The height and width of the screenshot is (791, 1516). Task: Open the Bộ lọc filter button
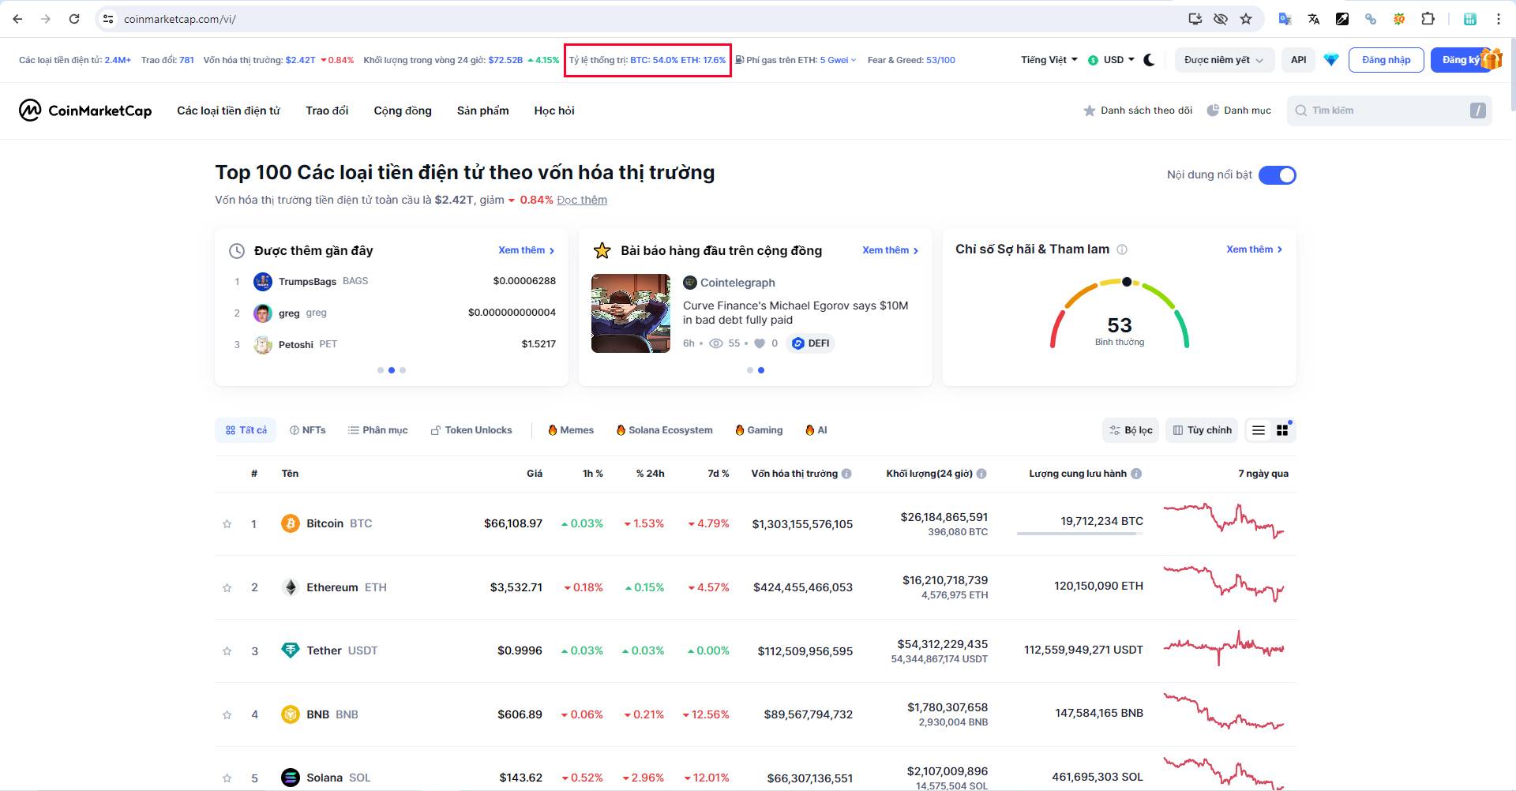click(x=1131, y=430)
